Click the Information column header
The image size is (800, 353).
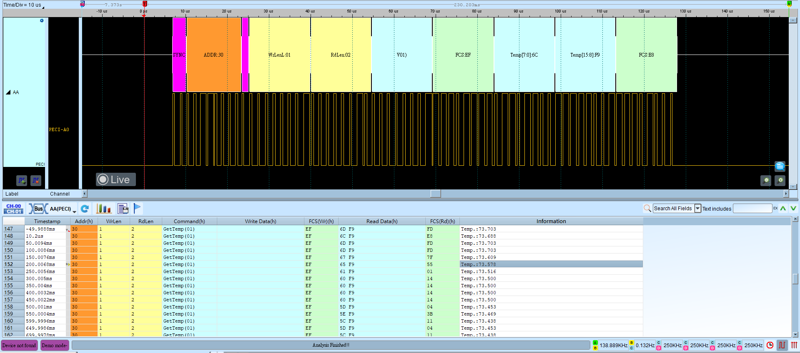pos(551,221)
